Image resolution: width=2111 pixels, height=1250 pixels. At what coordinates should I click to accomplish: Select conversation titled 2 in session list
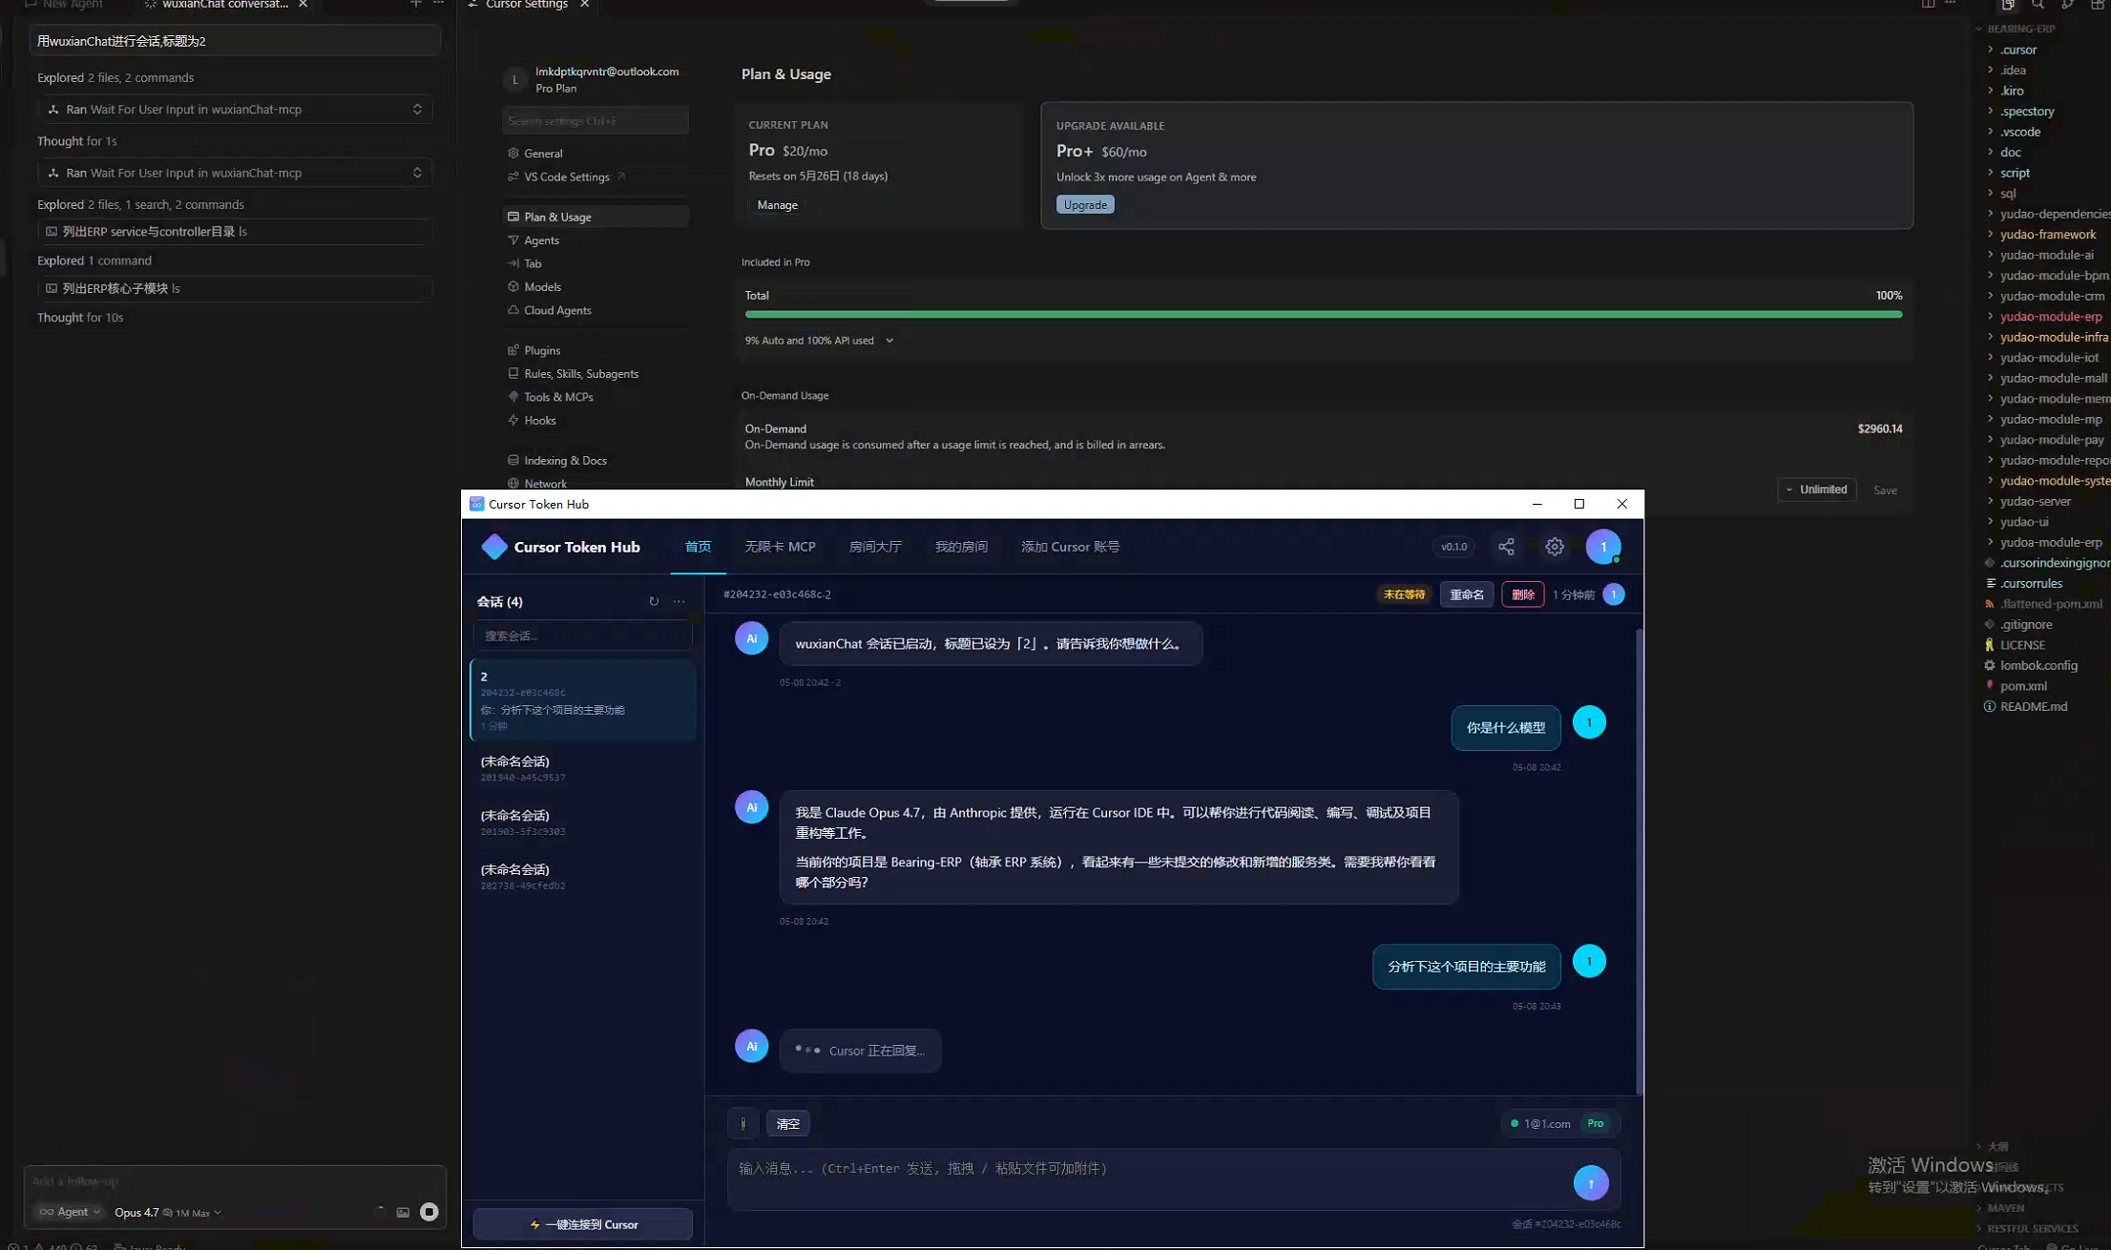583,699
